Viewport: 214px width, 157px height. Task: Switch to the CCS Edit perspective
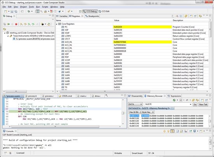point(104,11)
